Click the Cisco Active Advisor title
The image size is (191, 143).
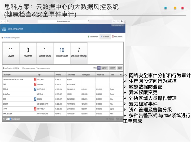(15, 29)
